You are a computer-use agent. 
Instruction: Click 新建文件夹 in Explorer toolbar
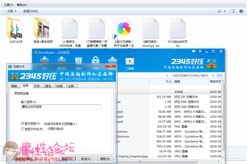(30, 11)
